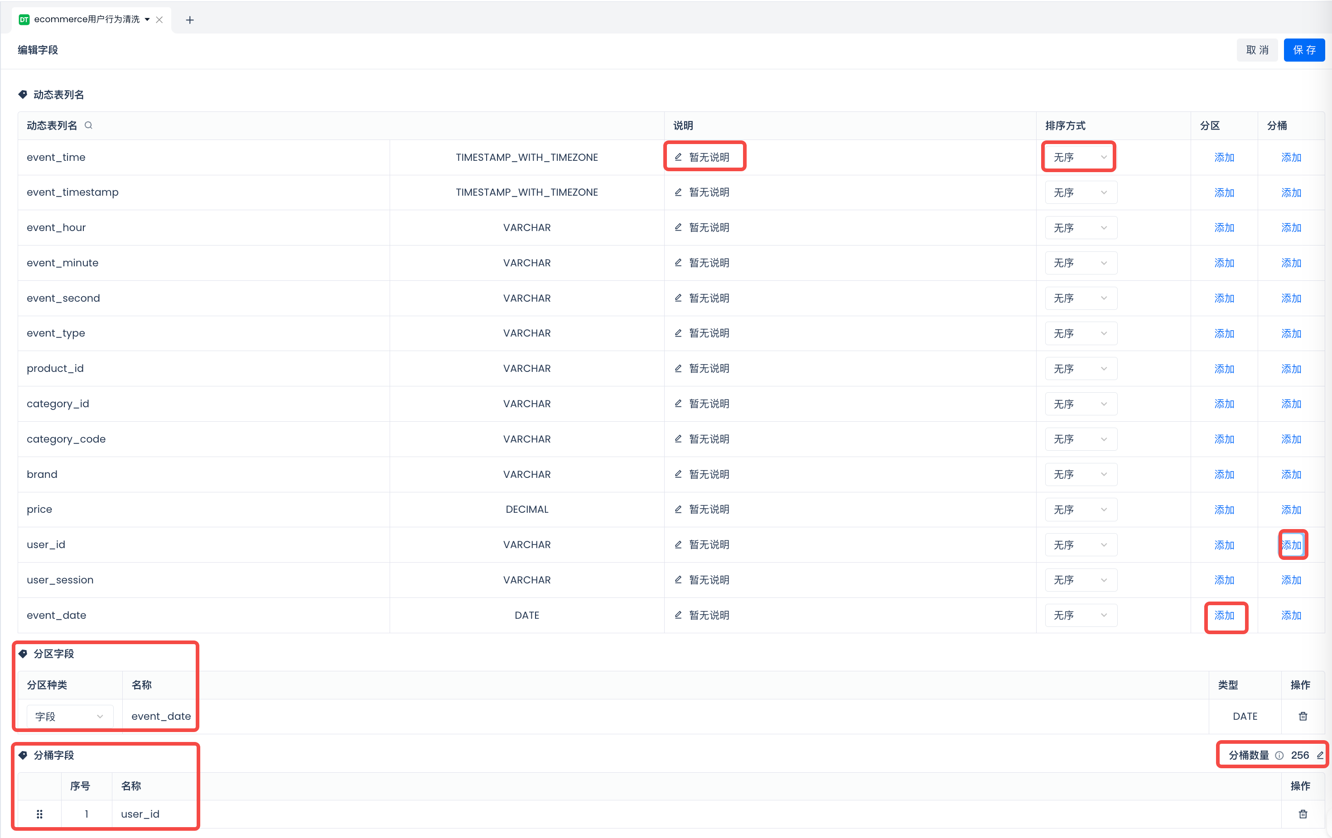The image size is (1332, 838).
Task: Add partition link for event_date row
Action: [x=1224, y=616]
